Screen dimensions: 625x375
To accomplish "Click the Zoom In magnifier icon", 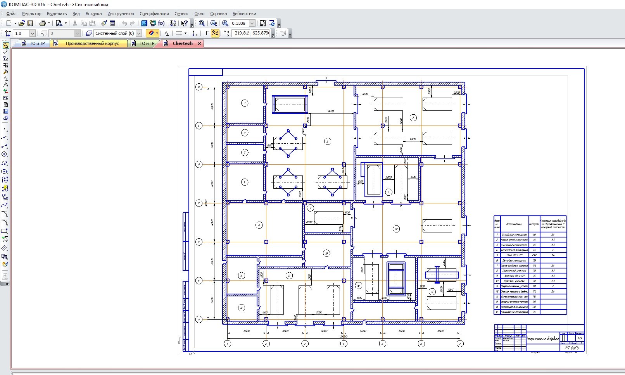I will coord(225,23).
